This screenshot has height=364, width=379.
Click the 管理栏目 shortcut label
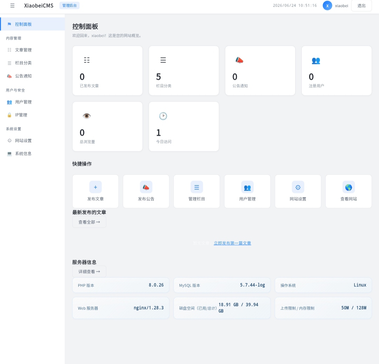tap(197, 199)
